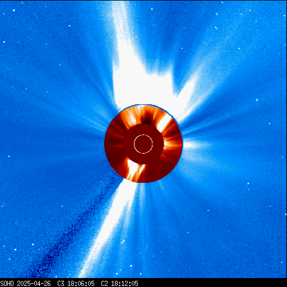The width and height of the screenshot is (287, 287).
Task: Click the C2 18:12:05 timestamp text
Action: tap(119, 284)
